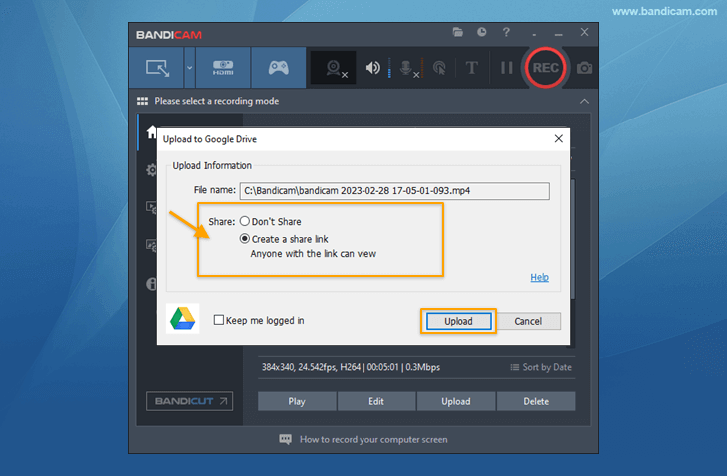The height and width of the screenshot is (476, 727).
Task: Open the screen recording mode dropdown arrow
Action: [x=189, y=68]
